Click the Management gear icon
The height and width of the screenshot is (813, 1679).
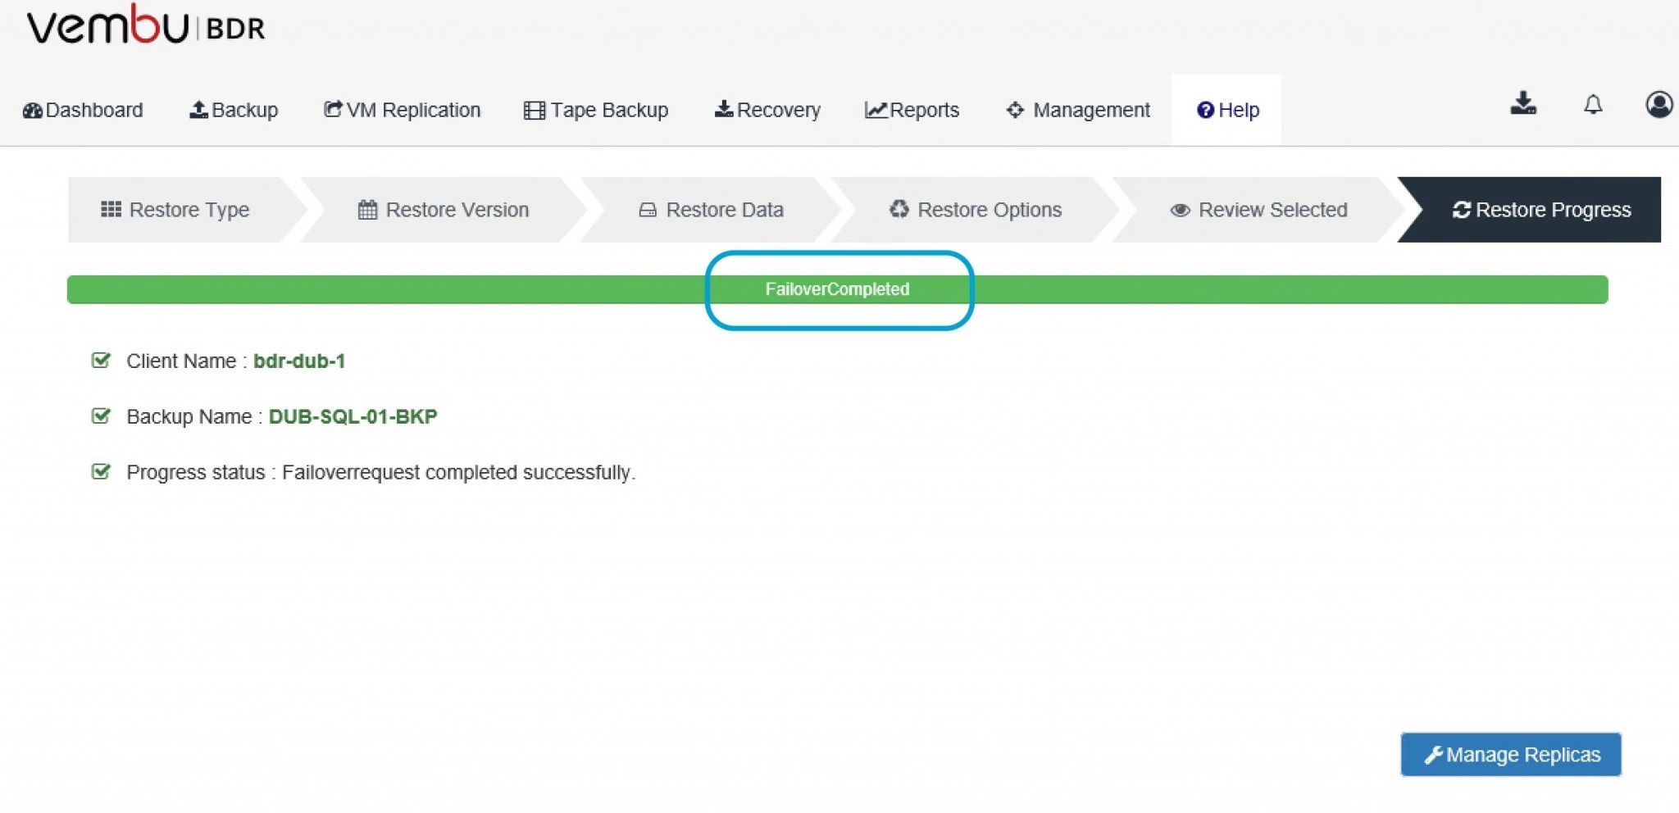(x=1015, y=110)
